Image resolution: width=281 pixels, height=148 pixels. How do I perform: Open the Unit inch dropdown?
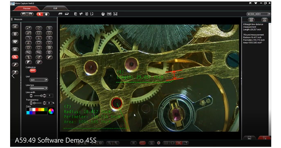39,80
